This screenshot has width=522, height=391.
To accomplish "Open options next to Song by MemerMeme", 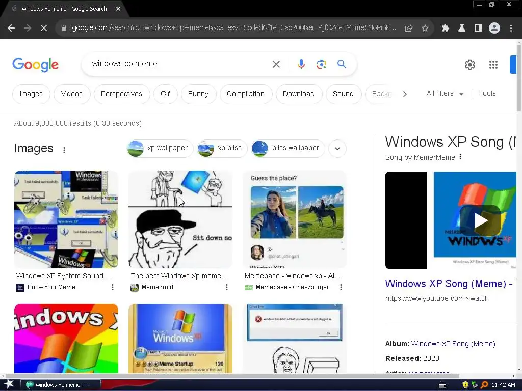I will [x=460, y=157].
